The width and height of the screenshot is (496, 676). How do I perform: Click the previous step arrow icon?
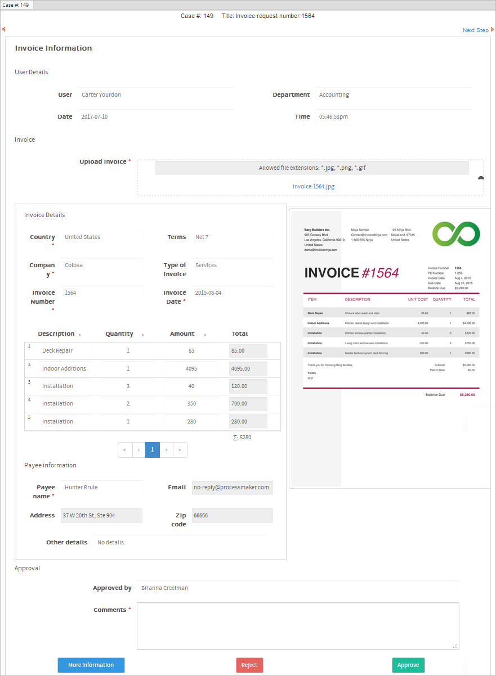point(3,29)
